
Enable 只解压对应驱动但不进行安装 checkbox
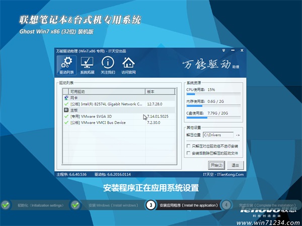188,145
